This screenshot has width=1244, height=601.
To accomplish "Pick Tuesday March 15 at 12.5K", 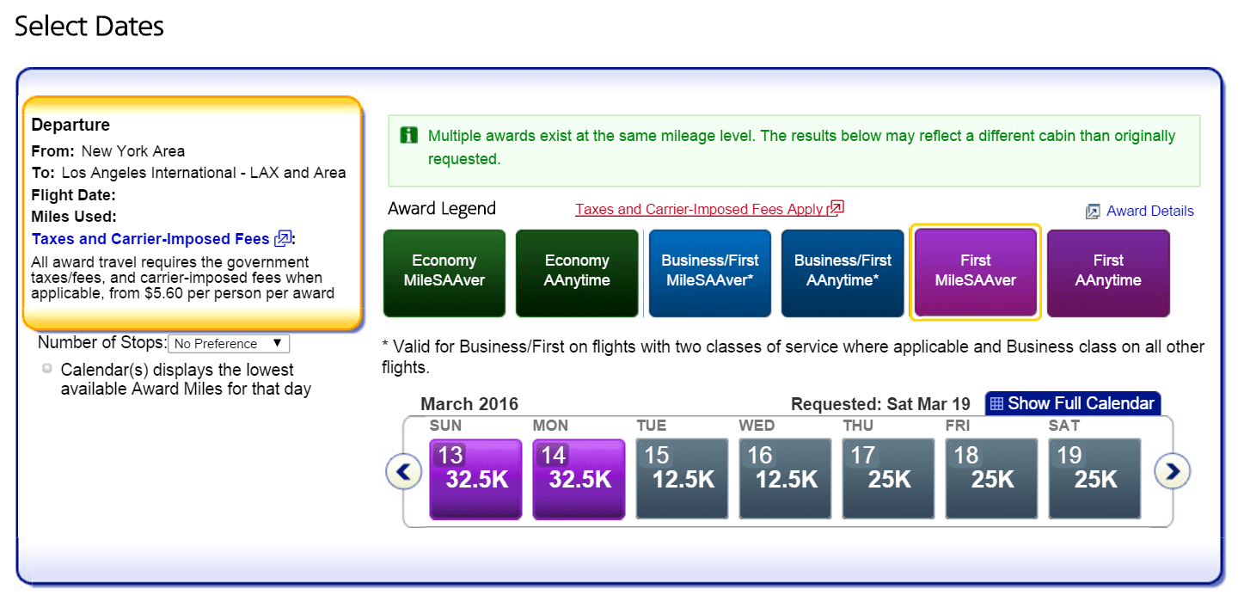I will coord(682,479).
